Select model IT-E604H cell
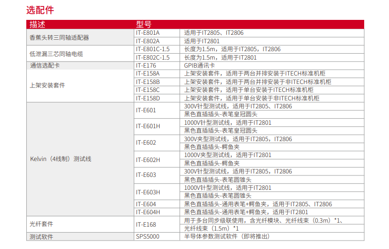This screenshot has height=249, width=389. (157, 212)
